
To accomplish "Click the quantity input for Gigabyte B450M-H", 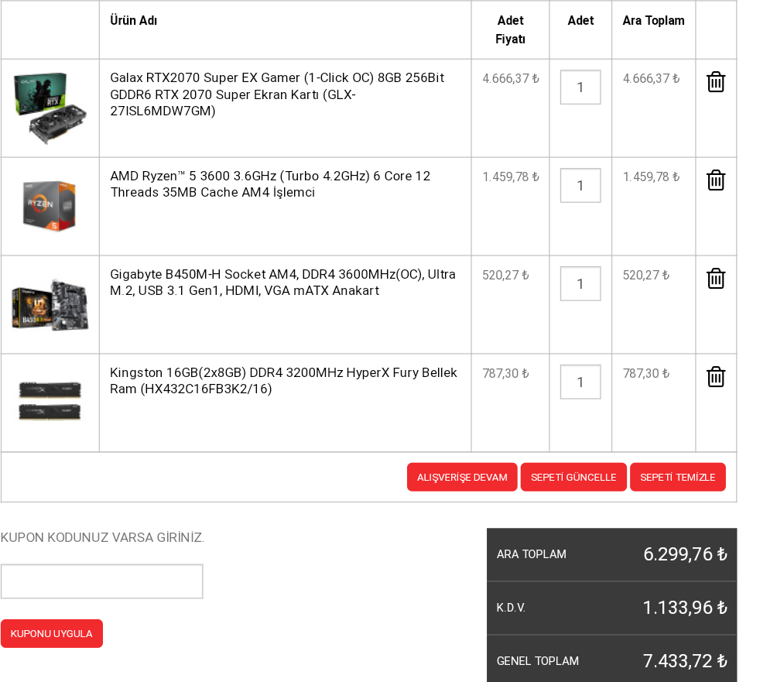I will click(x=580, y=283).
